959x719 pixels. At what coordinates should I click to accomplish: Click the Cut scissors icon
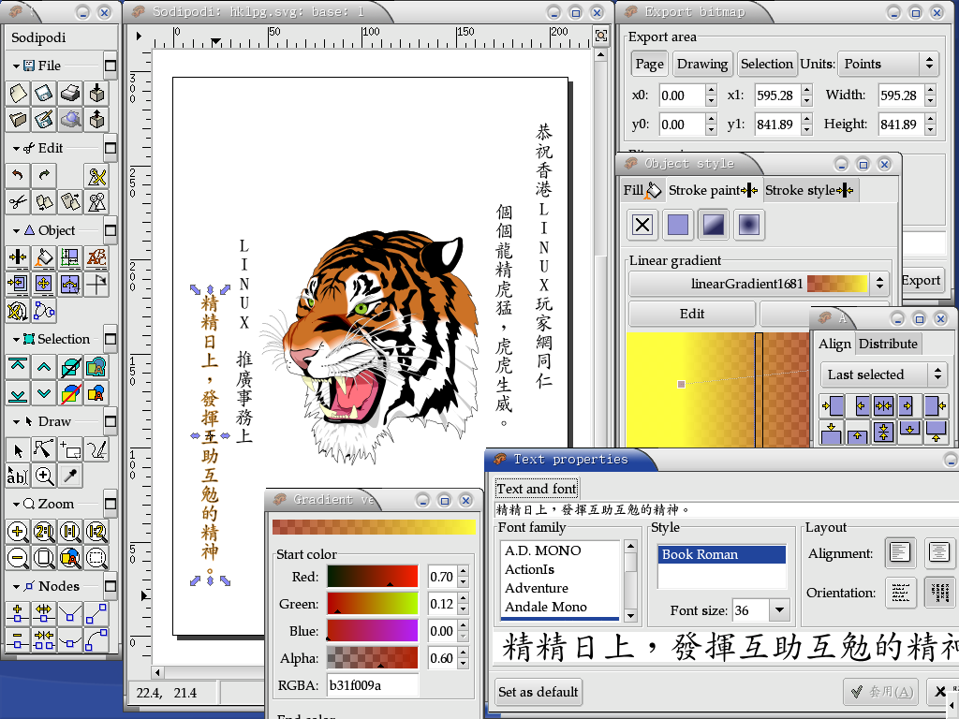pos(18,202)
